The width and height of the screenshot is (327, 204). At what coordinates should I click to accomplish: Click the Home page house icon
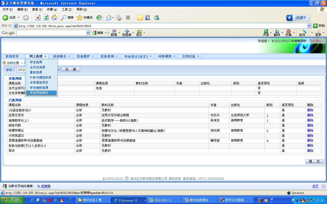coord(54,18)
